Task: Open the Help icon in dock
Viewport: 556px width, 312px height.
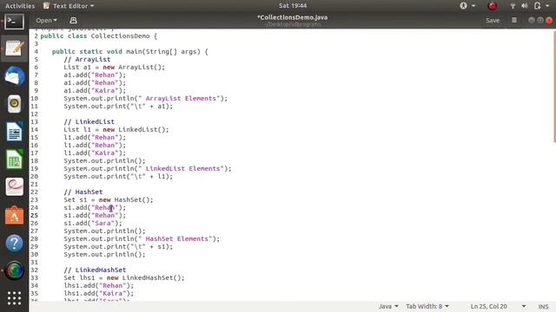Action: [x=14, y=243]
